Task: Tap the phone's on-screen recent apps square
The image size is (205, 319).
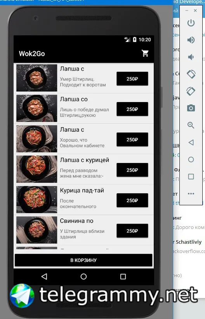Action: (123, 276)
